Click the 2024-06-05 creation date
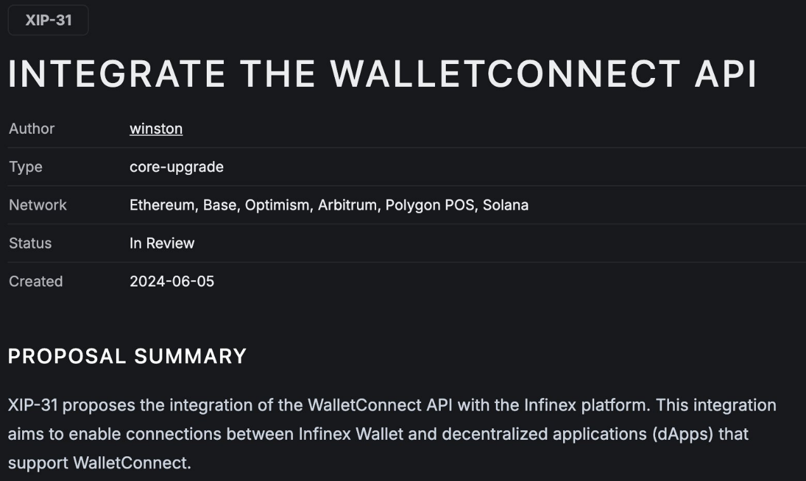 coord(172,281)
